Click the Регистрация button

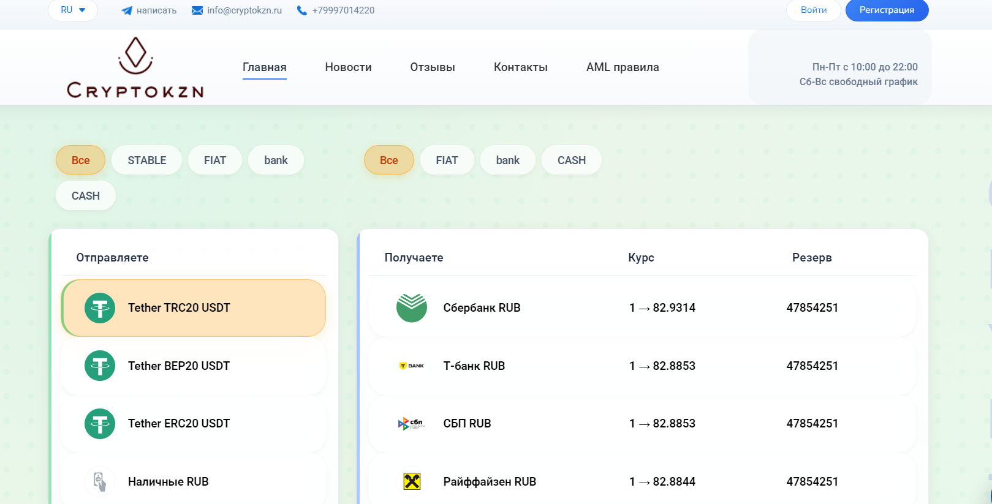point(887,10)
